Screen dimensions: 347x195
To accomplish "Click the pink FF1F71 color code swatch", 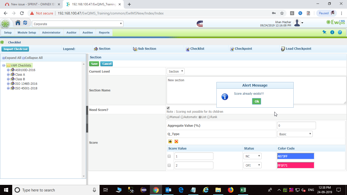I will [296, 165].
